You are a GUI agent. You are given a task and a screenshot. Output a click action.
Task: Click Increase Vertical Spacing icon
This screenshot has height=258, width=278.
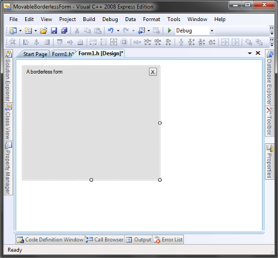(x=191, y=42)
